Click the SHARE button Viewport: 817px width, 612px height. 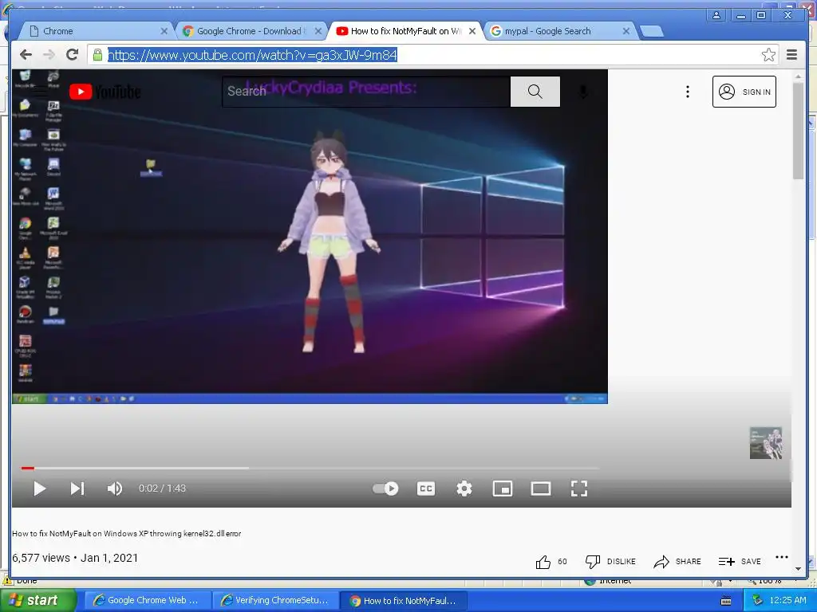677,562
